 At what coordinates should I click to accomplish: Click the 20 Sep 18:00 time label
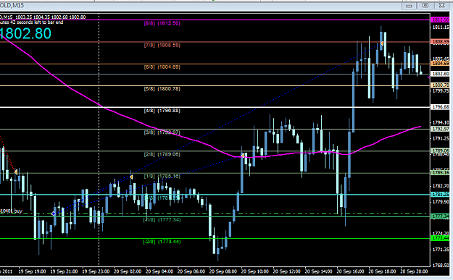tap(382, 271)
